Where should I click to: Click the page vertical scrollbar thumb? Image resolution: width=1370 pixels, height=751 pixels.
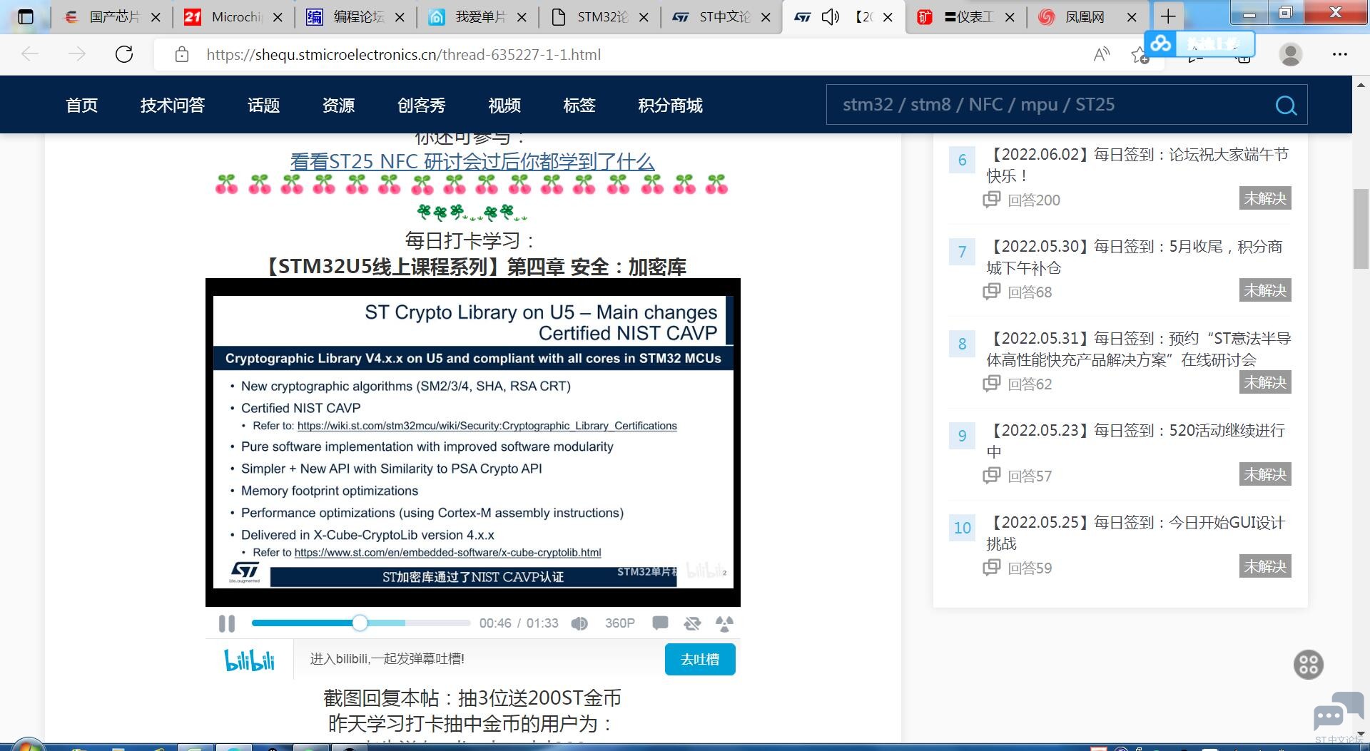[x=1361, y=228]
